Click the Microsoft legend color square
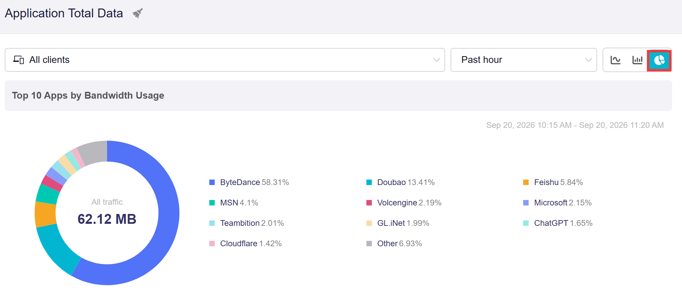Screen dimensions: 682x300 (526, 203)
